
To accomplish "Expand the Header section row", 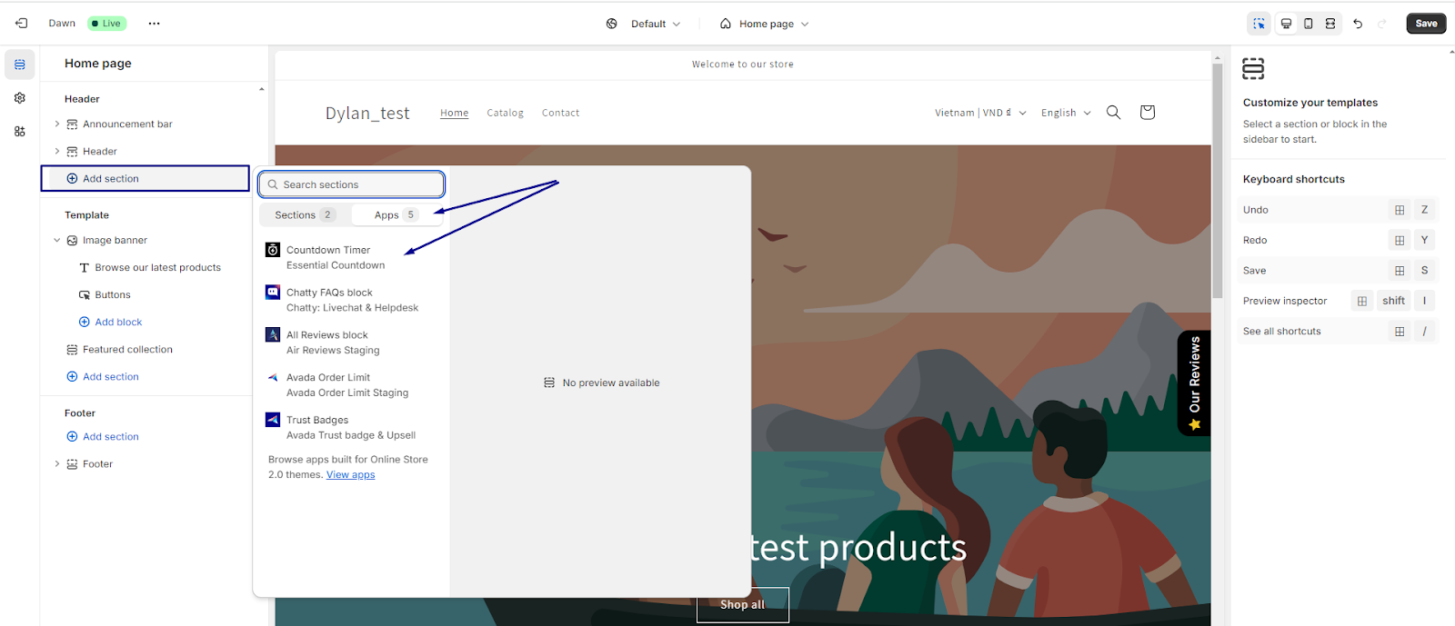I will (57, 152).
